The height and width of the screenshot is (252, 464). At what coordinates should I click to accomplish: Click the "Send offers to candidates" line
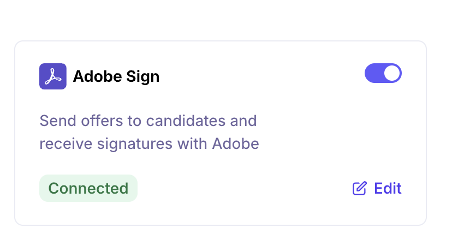click(148, 121)
